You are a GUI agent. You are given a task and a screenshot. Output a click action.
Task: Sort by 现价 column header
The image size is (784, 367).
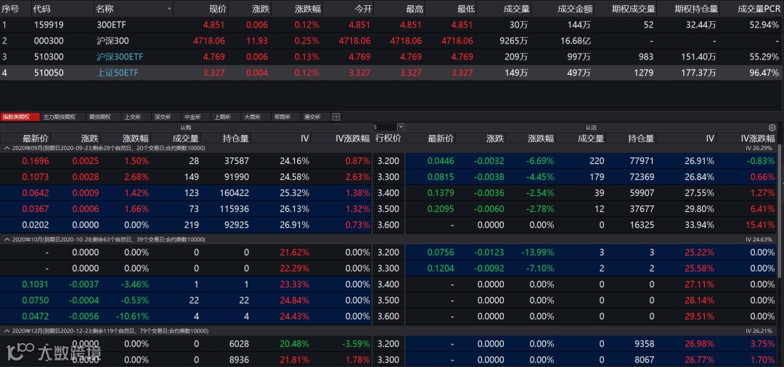[x=218, y=9]
